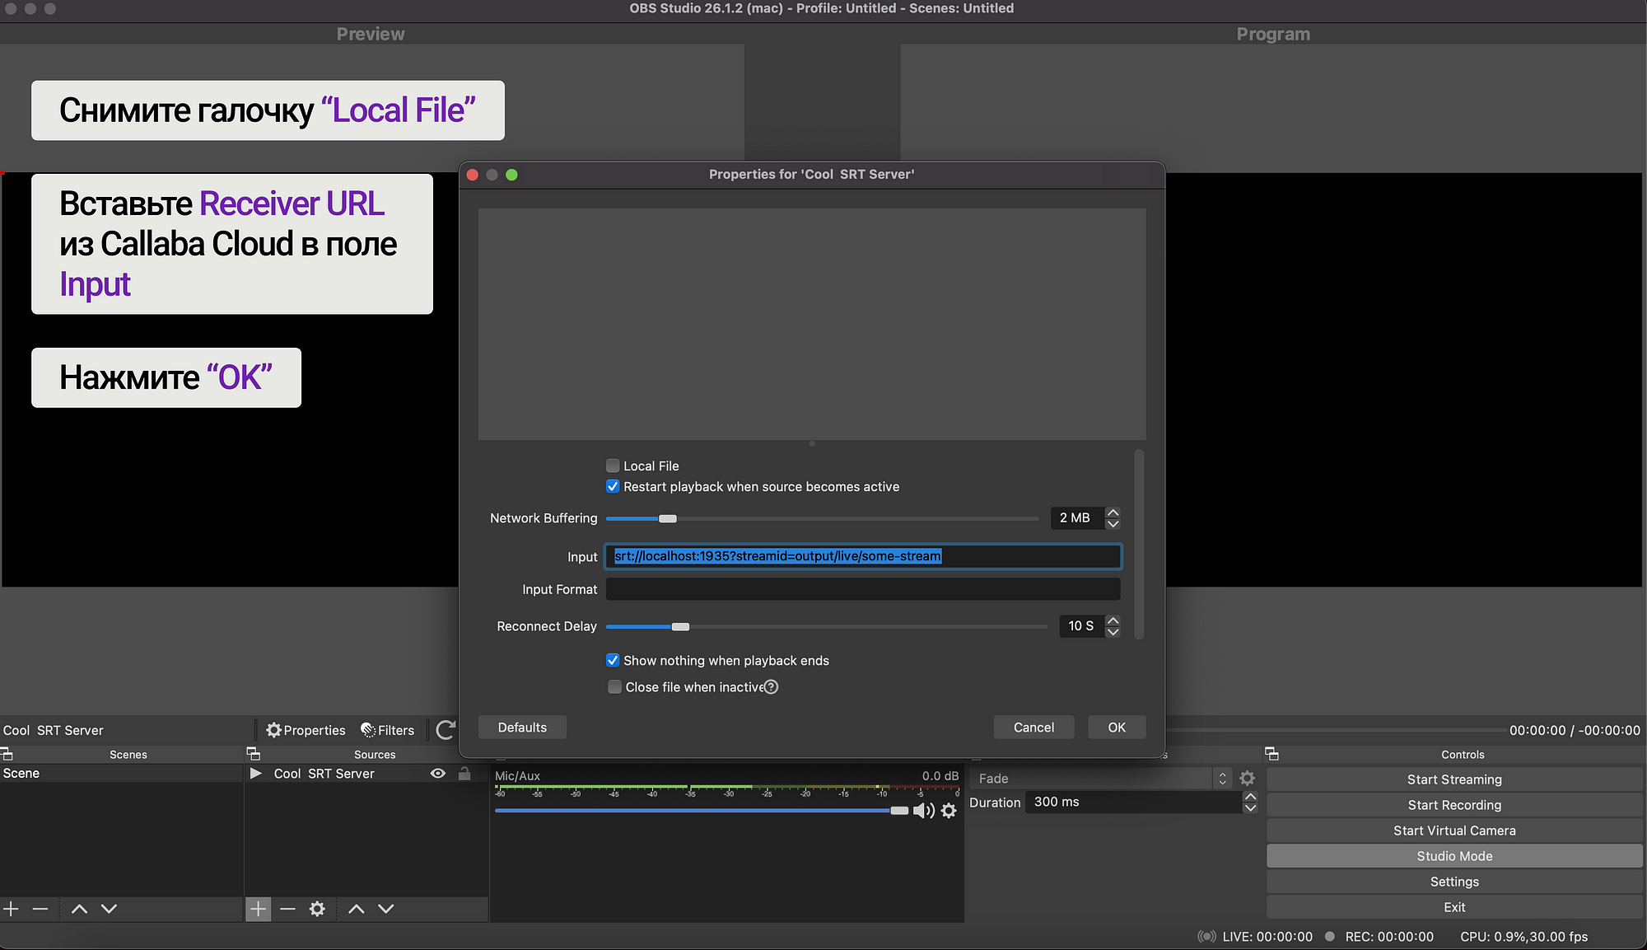Decrease Reconnect Delay with down arrow
The width and height of the screenshot is (1647, 950).
[1113, 632]
